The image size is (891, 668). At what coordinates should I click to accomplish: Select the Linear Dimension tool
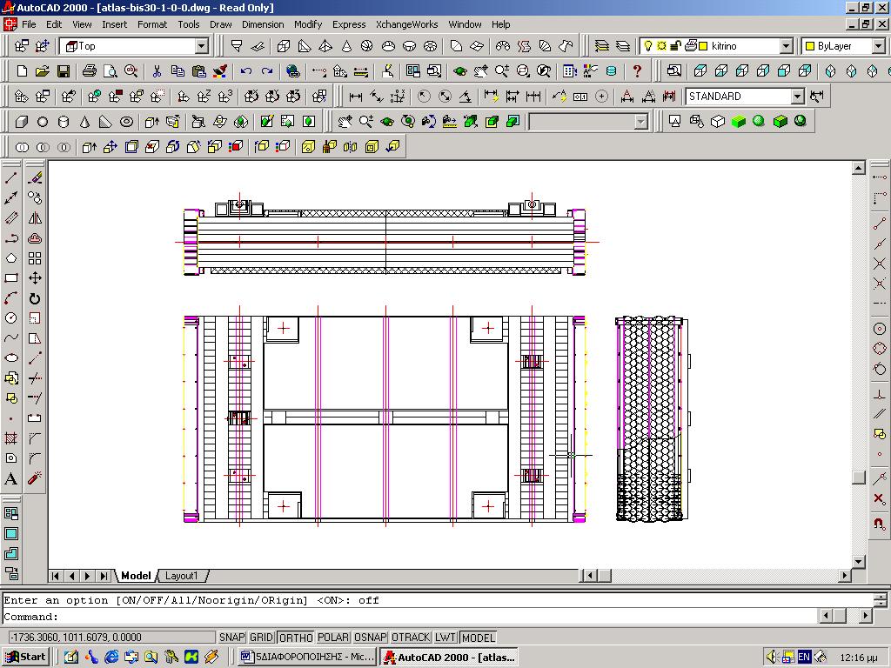coord(356,97)
